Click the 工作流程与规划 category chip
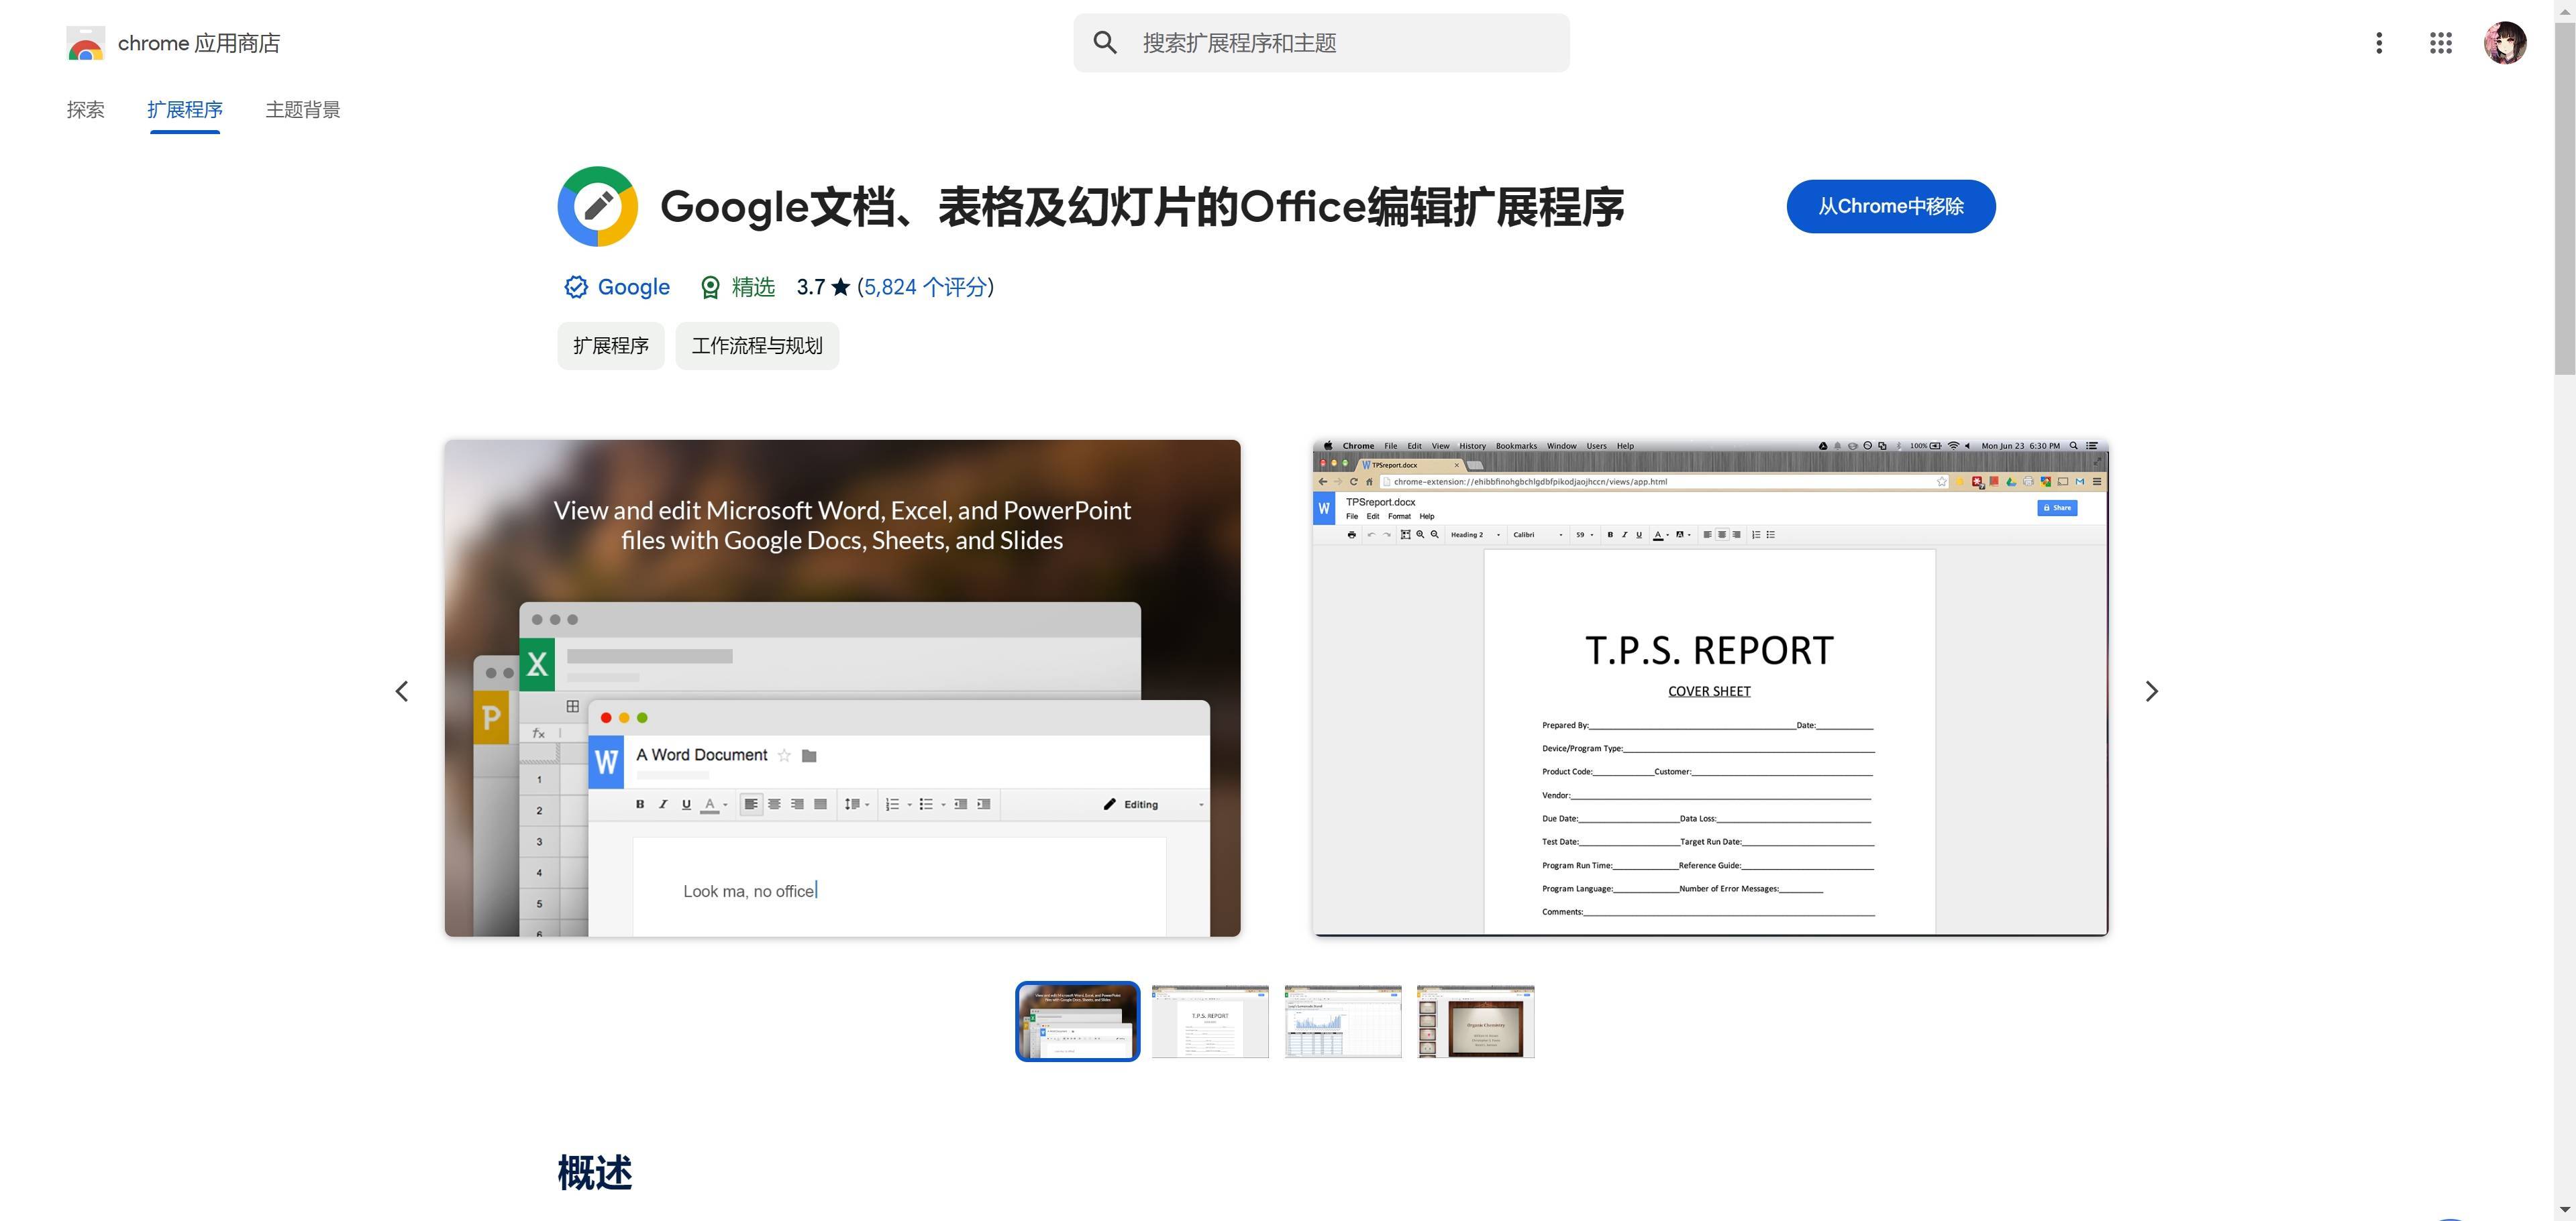The image size is (2576, 1221). tap(757, 346)
